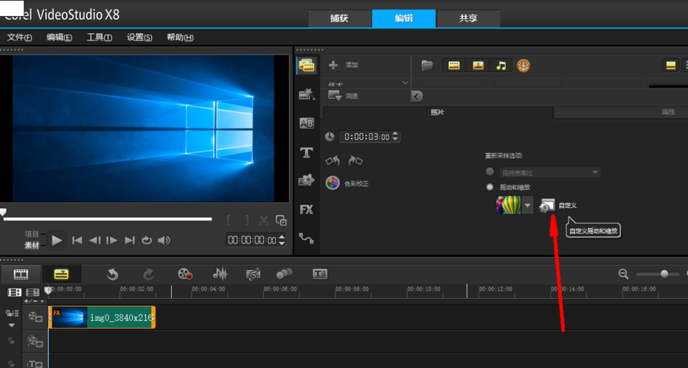688x368 pixels.
Task: Step to the previous frame
Action: 95,240
